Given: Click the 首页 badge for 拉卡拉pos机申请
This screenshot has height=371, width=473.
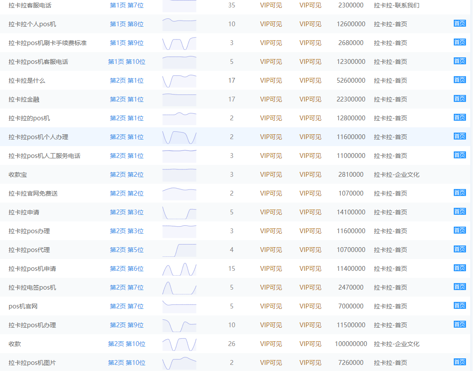Looking at the screenshot, I should [x=460, y=268].
